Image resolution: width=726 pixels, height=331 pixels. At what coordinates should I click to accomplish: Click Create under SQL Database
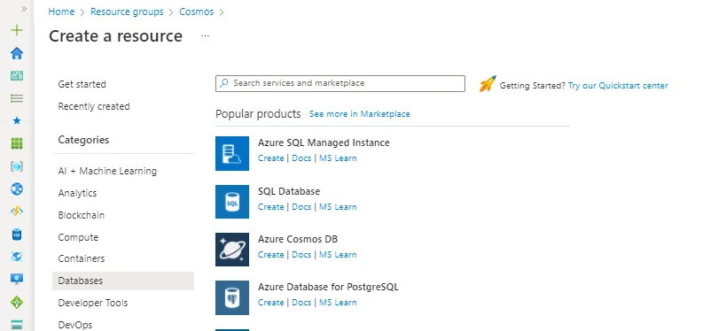271,206
